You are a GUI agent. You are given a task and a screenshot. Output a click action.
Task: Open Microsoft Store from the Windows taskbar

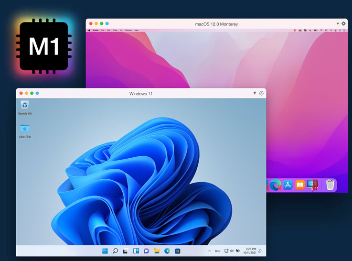pyautogui.click(x=177, y=251)
